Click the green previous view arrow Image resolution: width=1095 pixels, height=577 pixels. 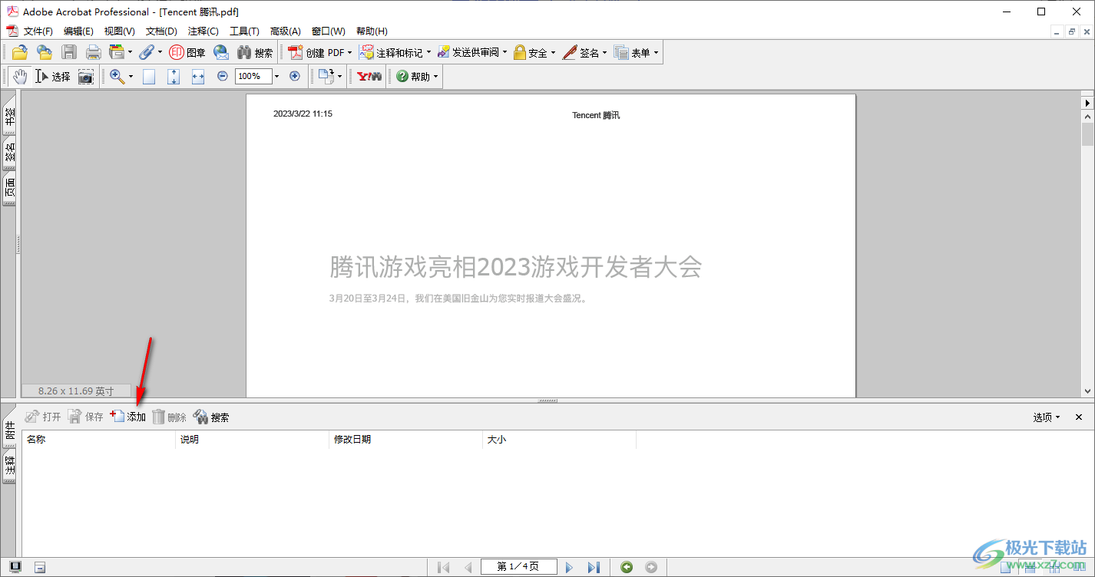click(627, 567)
